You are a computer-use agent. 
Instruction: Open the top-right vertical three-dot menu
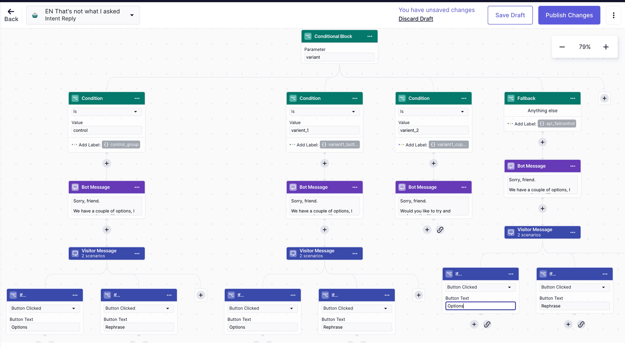click(613, 15)
